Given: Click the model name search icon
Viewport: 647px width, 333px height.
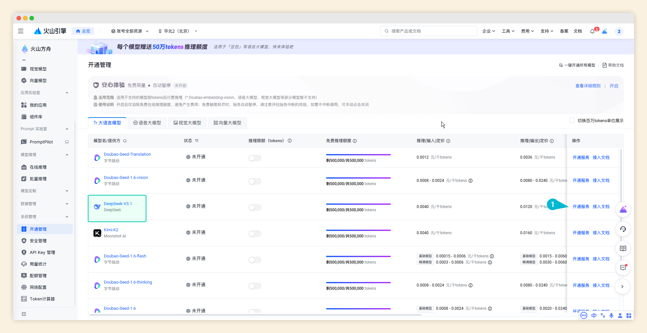Looking at the screenshot, I should (x=125, y=141).
